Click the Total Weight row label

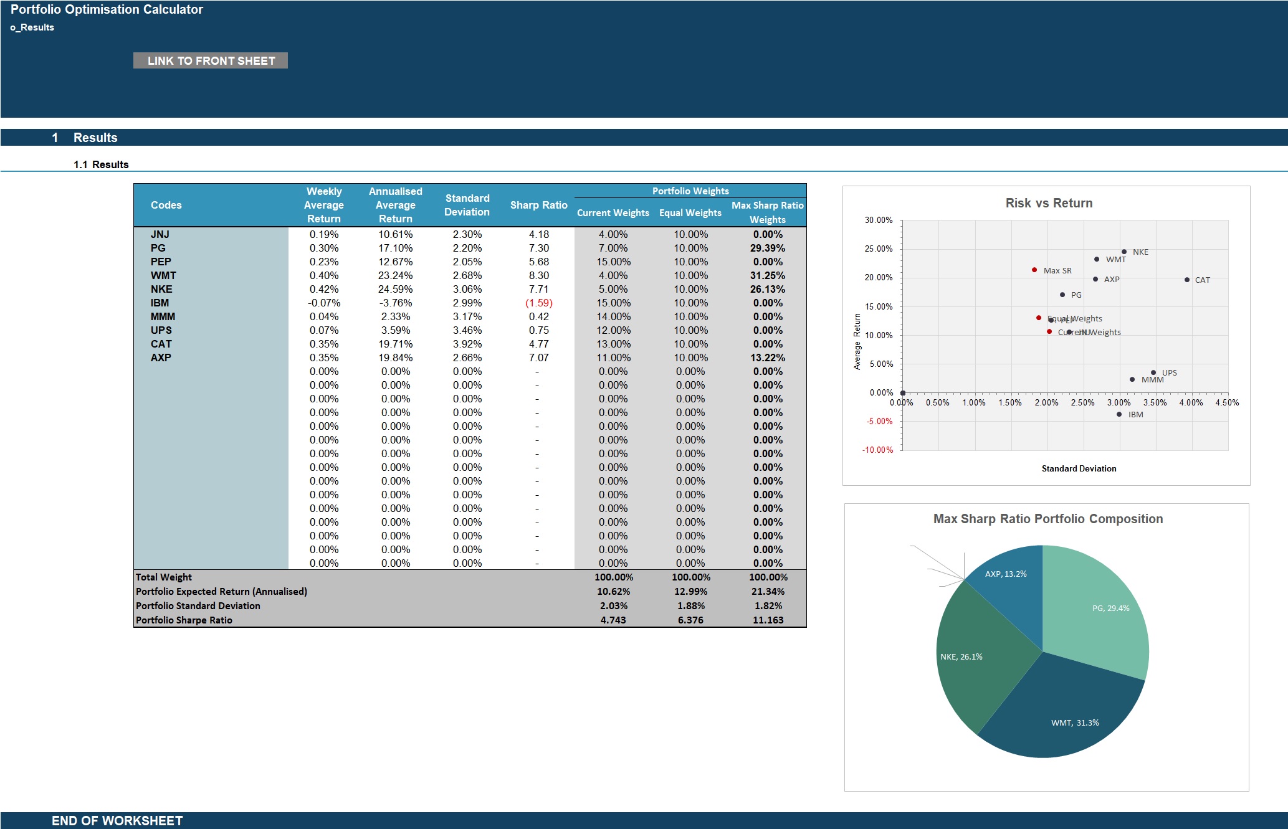point(164,577)
